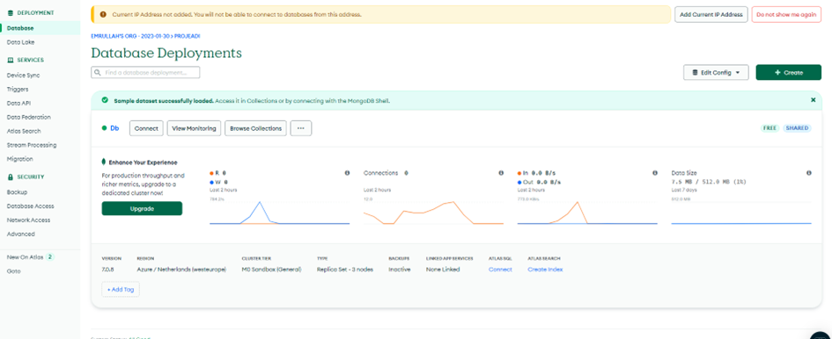Click the Security section lock icon
The image size is (832, 339).
coord(11,177)
